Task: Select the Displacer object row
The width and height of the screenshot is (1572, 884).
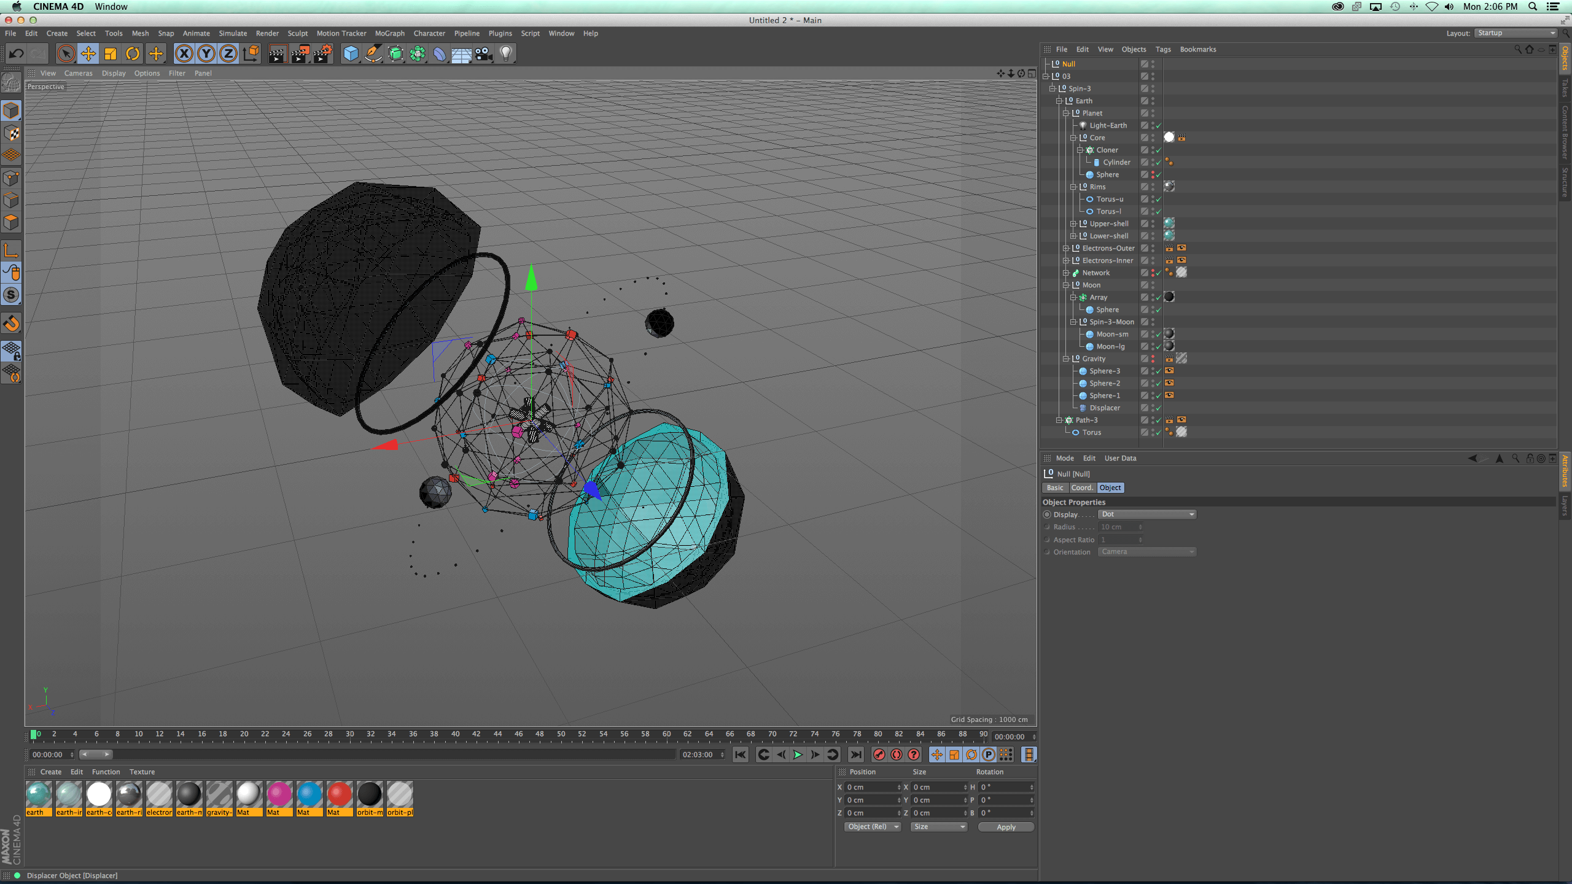Action: tap(1104, 408)
